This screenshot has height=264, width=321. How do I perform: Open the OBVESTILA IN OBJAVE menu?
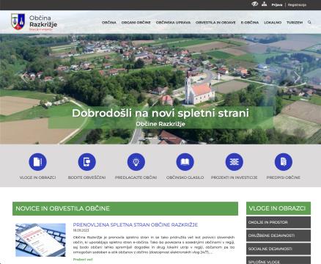tap(215, 22)
